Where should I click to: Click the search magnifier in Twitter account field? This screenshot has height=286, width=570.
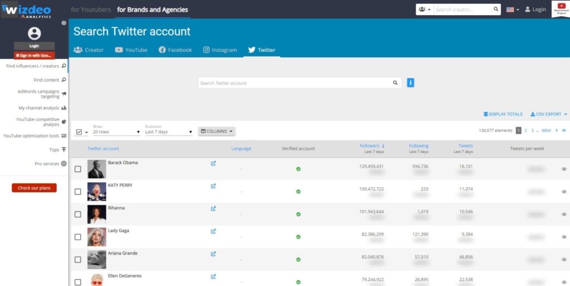[395, 83]
